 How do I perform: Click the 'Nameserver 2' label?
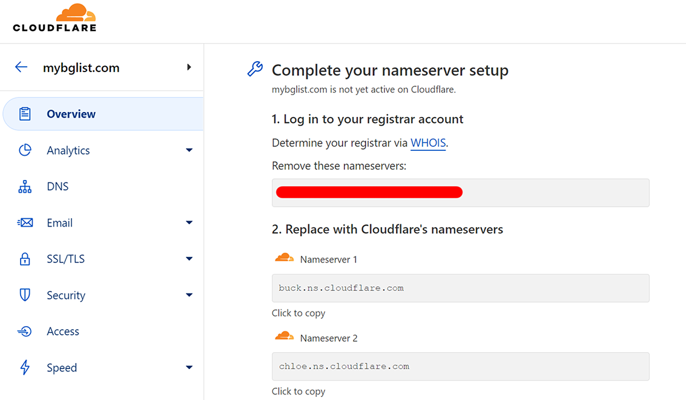coord(329,338)
